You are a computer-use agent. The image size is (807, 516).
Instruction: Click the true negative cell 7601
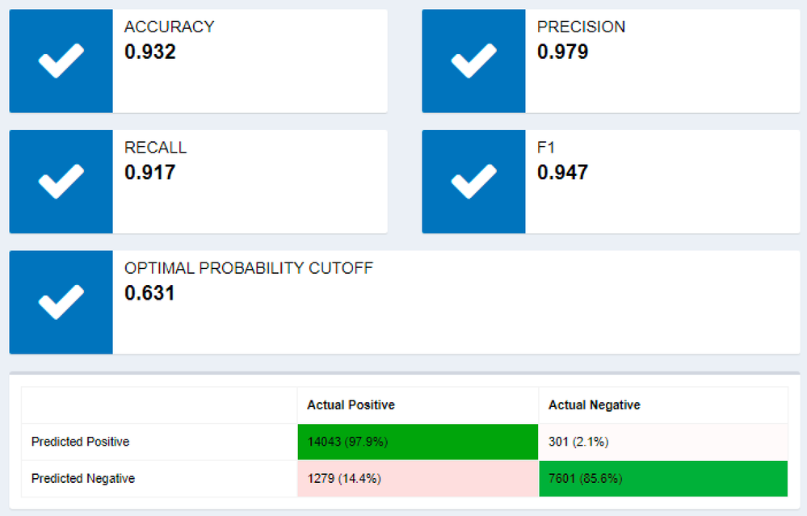point(663,478)
